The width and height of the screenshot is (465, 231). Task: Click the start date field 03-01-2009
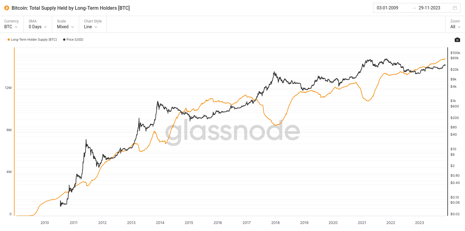pos(388,8)
